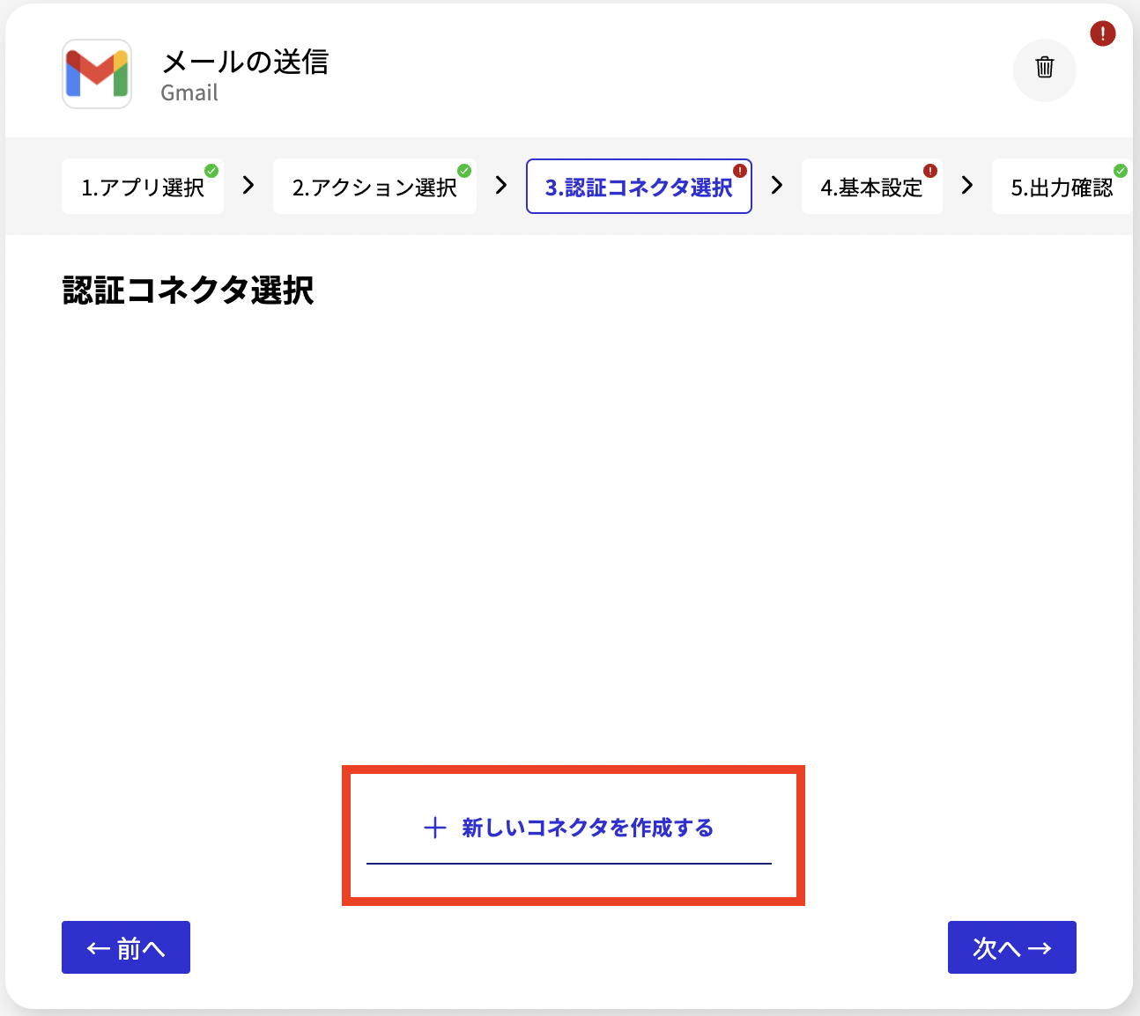Click the Gmail subtitle text
1140x1016 pixels.
point(189,93)
